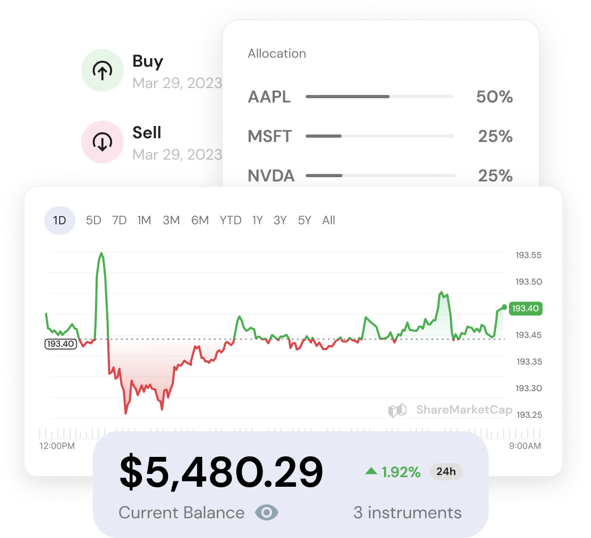Click the green 193.40 current price tag
This screenshot has width=591, height=538.
point(525,308)
